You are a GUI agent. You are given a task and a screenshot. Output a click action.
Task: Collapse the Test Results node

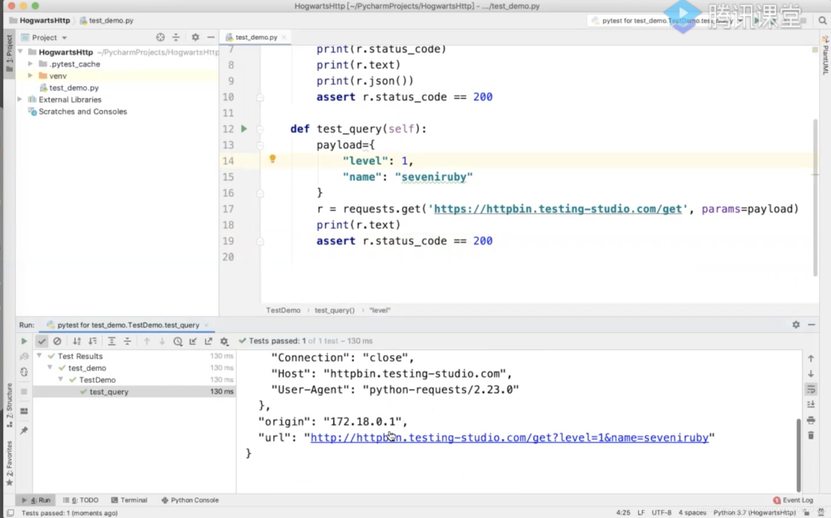pos(39,356)
